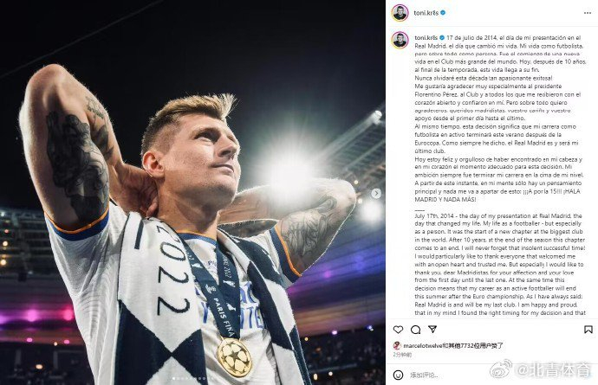The height and width of the screenshot is (385, 598).
Task: Open toni.kr8s profile picture in header
Action: (x=400, y=12)
